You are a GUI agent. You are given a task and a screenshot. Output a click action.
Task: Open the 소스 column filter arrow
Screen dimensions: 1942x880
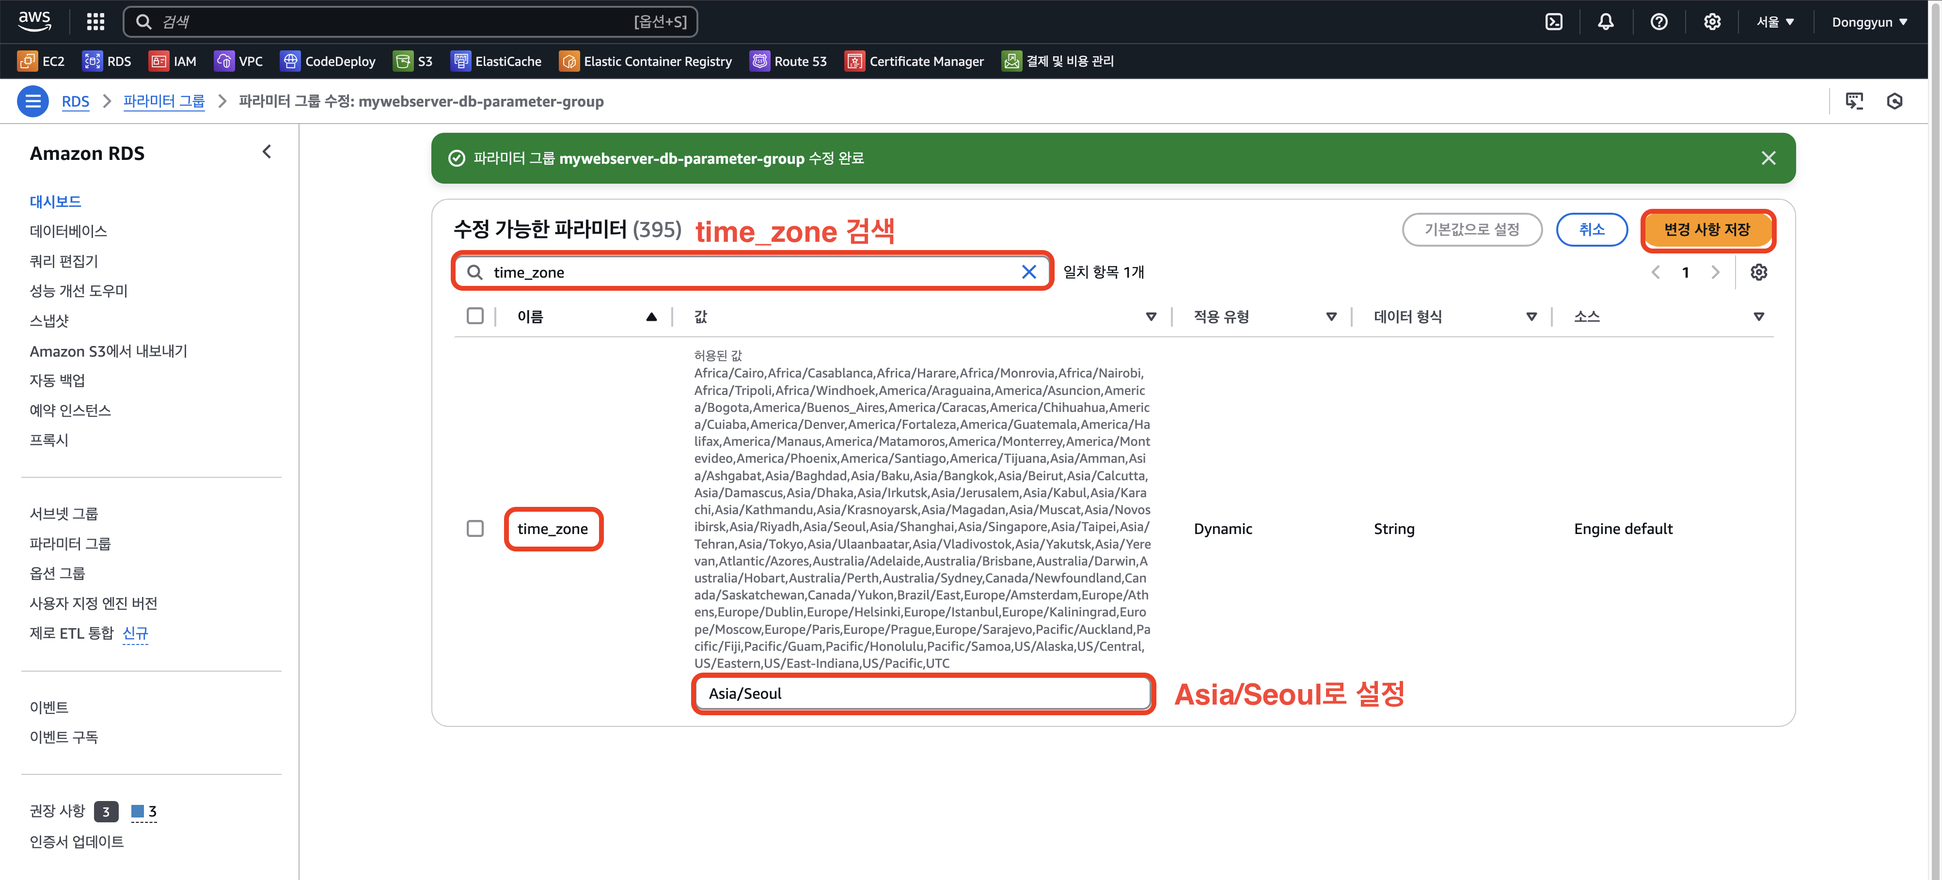pyautogui.click(x=1758, y=317)
